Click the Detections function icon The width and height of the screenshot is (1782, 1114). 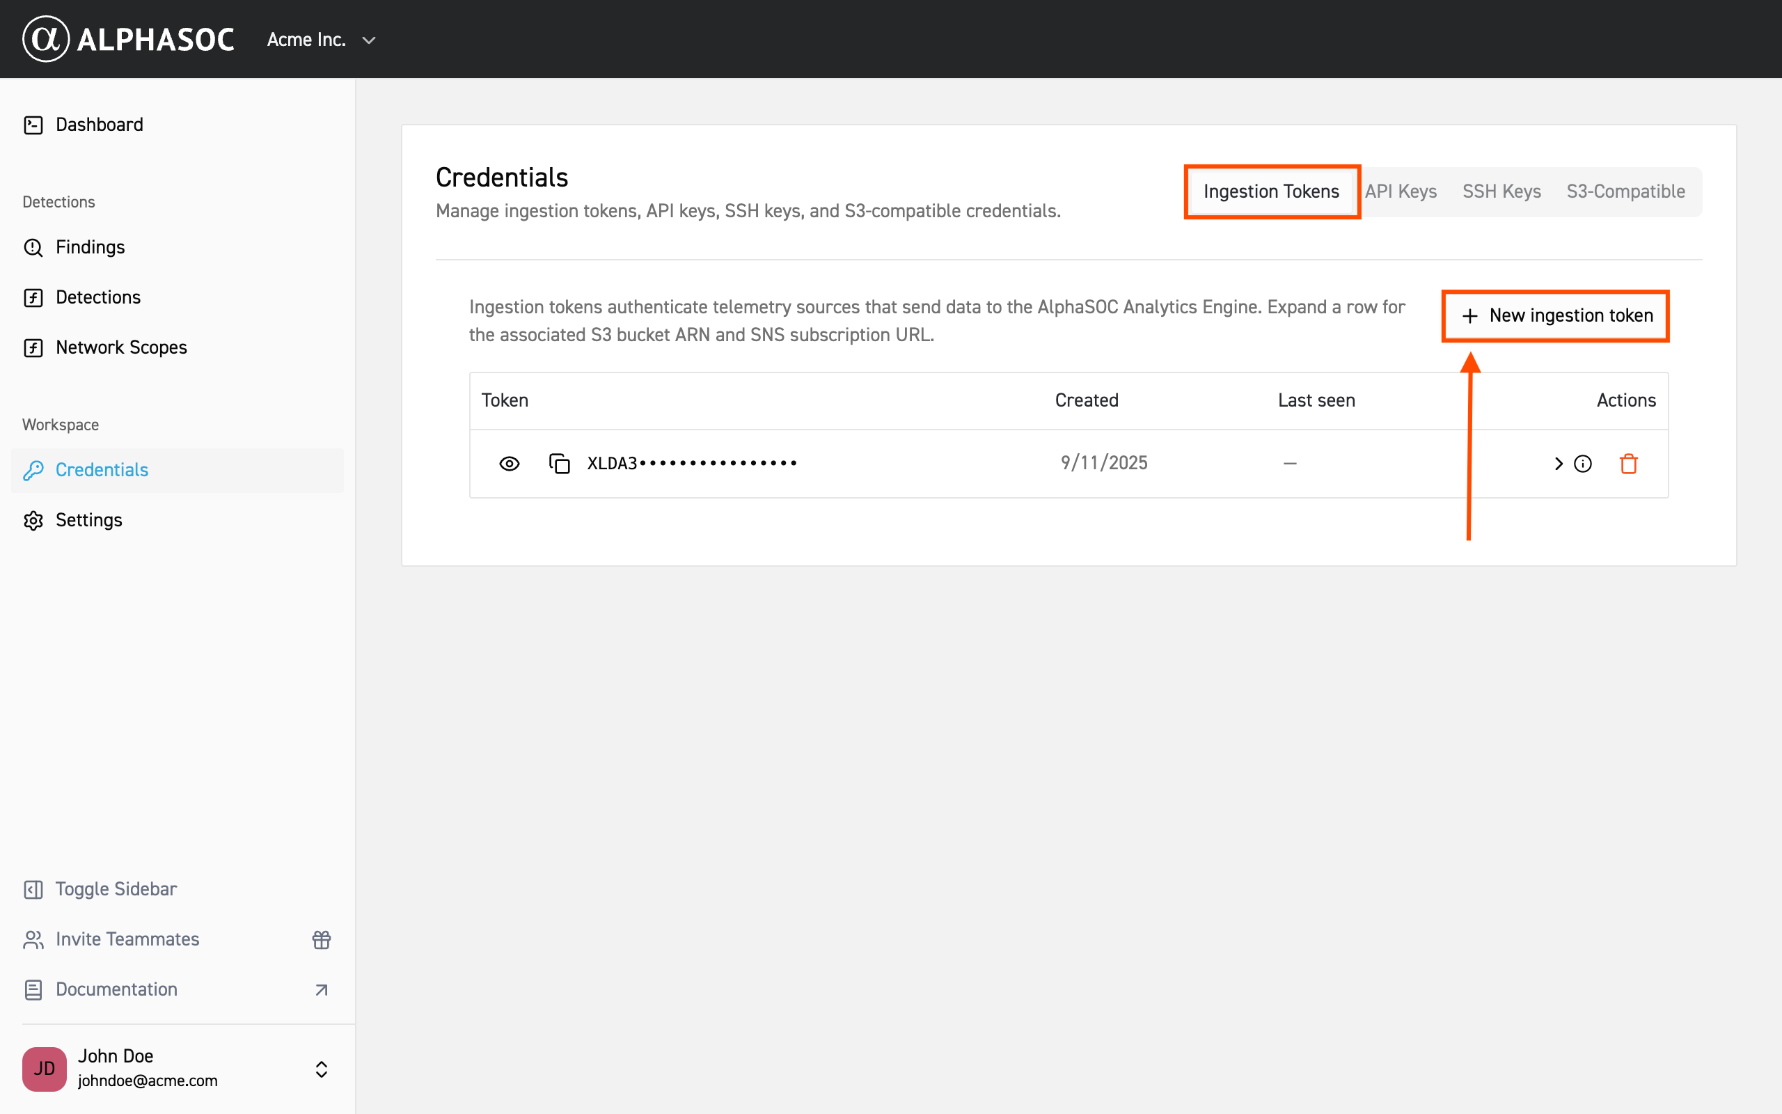pos(33,298)
